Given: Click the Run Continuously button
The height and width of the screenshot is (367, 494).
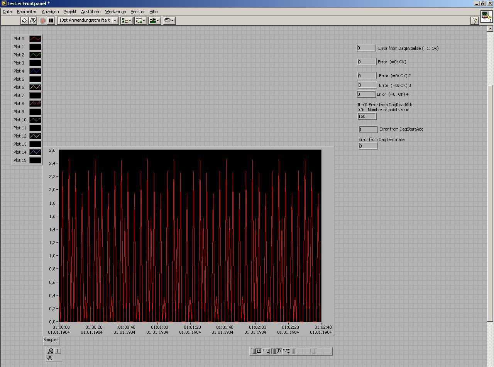Looking at the screenshot, I should click(x=33, y=20).
